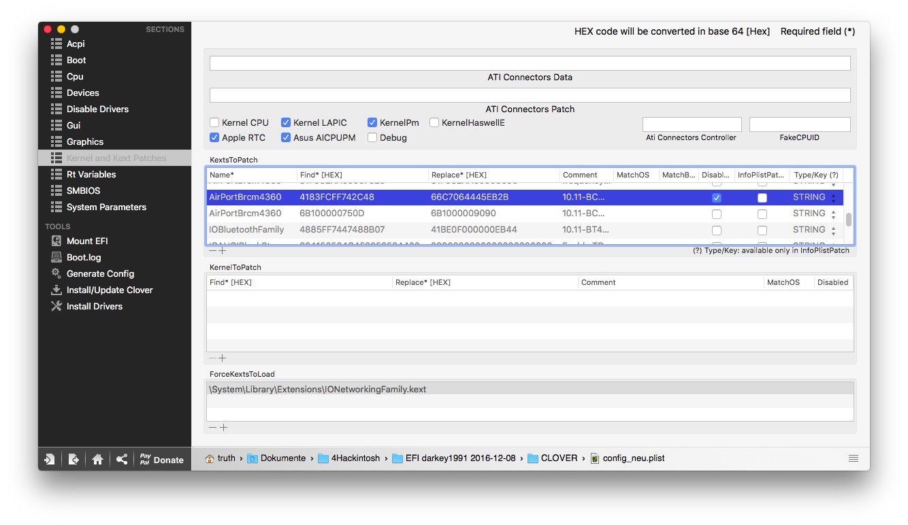The height and width of the screenshot is (525, 908).
Task: Open the list menu icon beside the path bar
Action: coord(854,458)
